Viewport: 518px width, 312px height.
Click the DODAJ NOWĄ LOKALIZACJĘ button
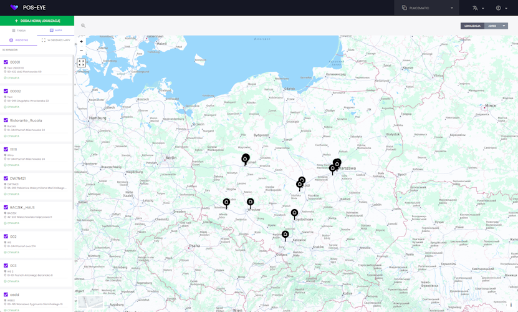37,21
